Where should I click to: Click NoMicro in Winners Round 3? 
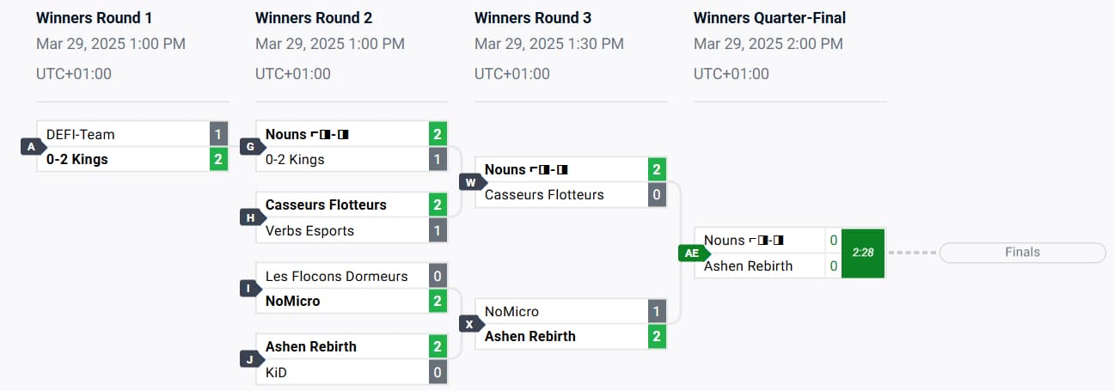(511, 311)
